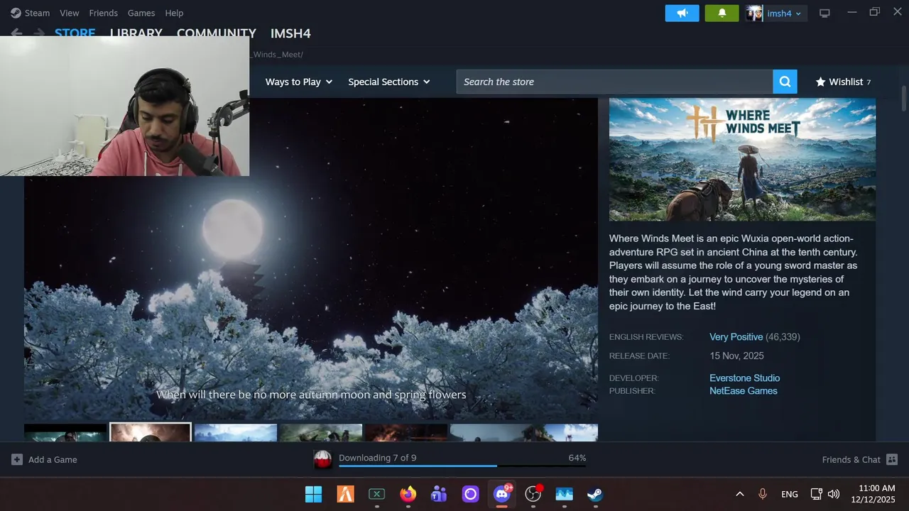Screen dimensions: 909x511
Task: Click the 64% download percentage
Action: point(577,458)
